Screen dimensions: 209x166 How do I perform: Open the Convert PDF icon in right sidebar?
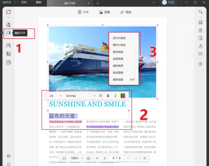click(200, 30)
